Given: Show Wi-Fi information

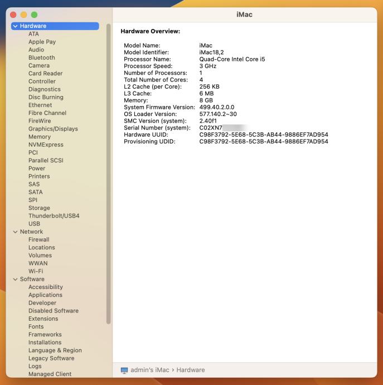Looking at the screenshot, I should [x=36, y=271].
